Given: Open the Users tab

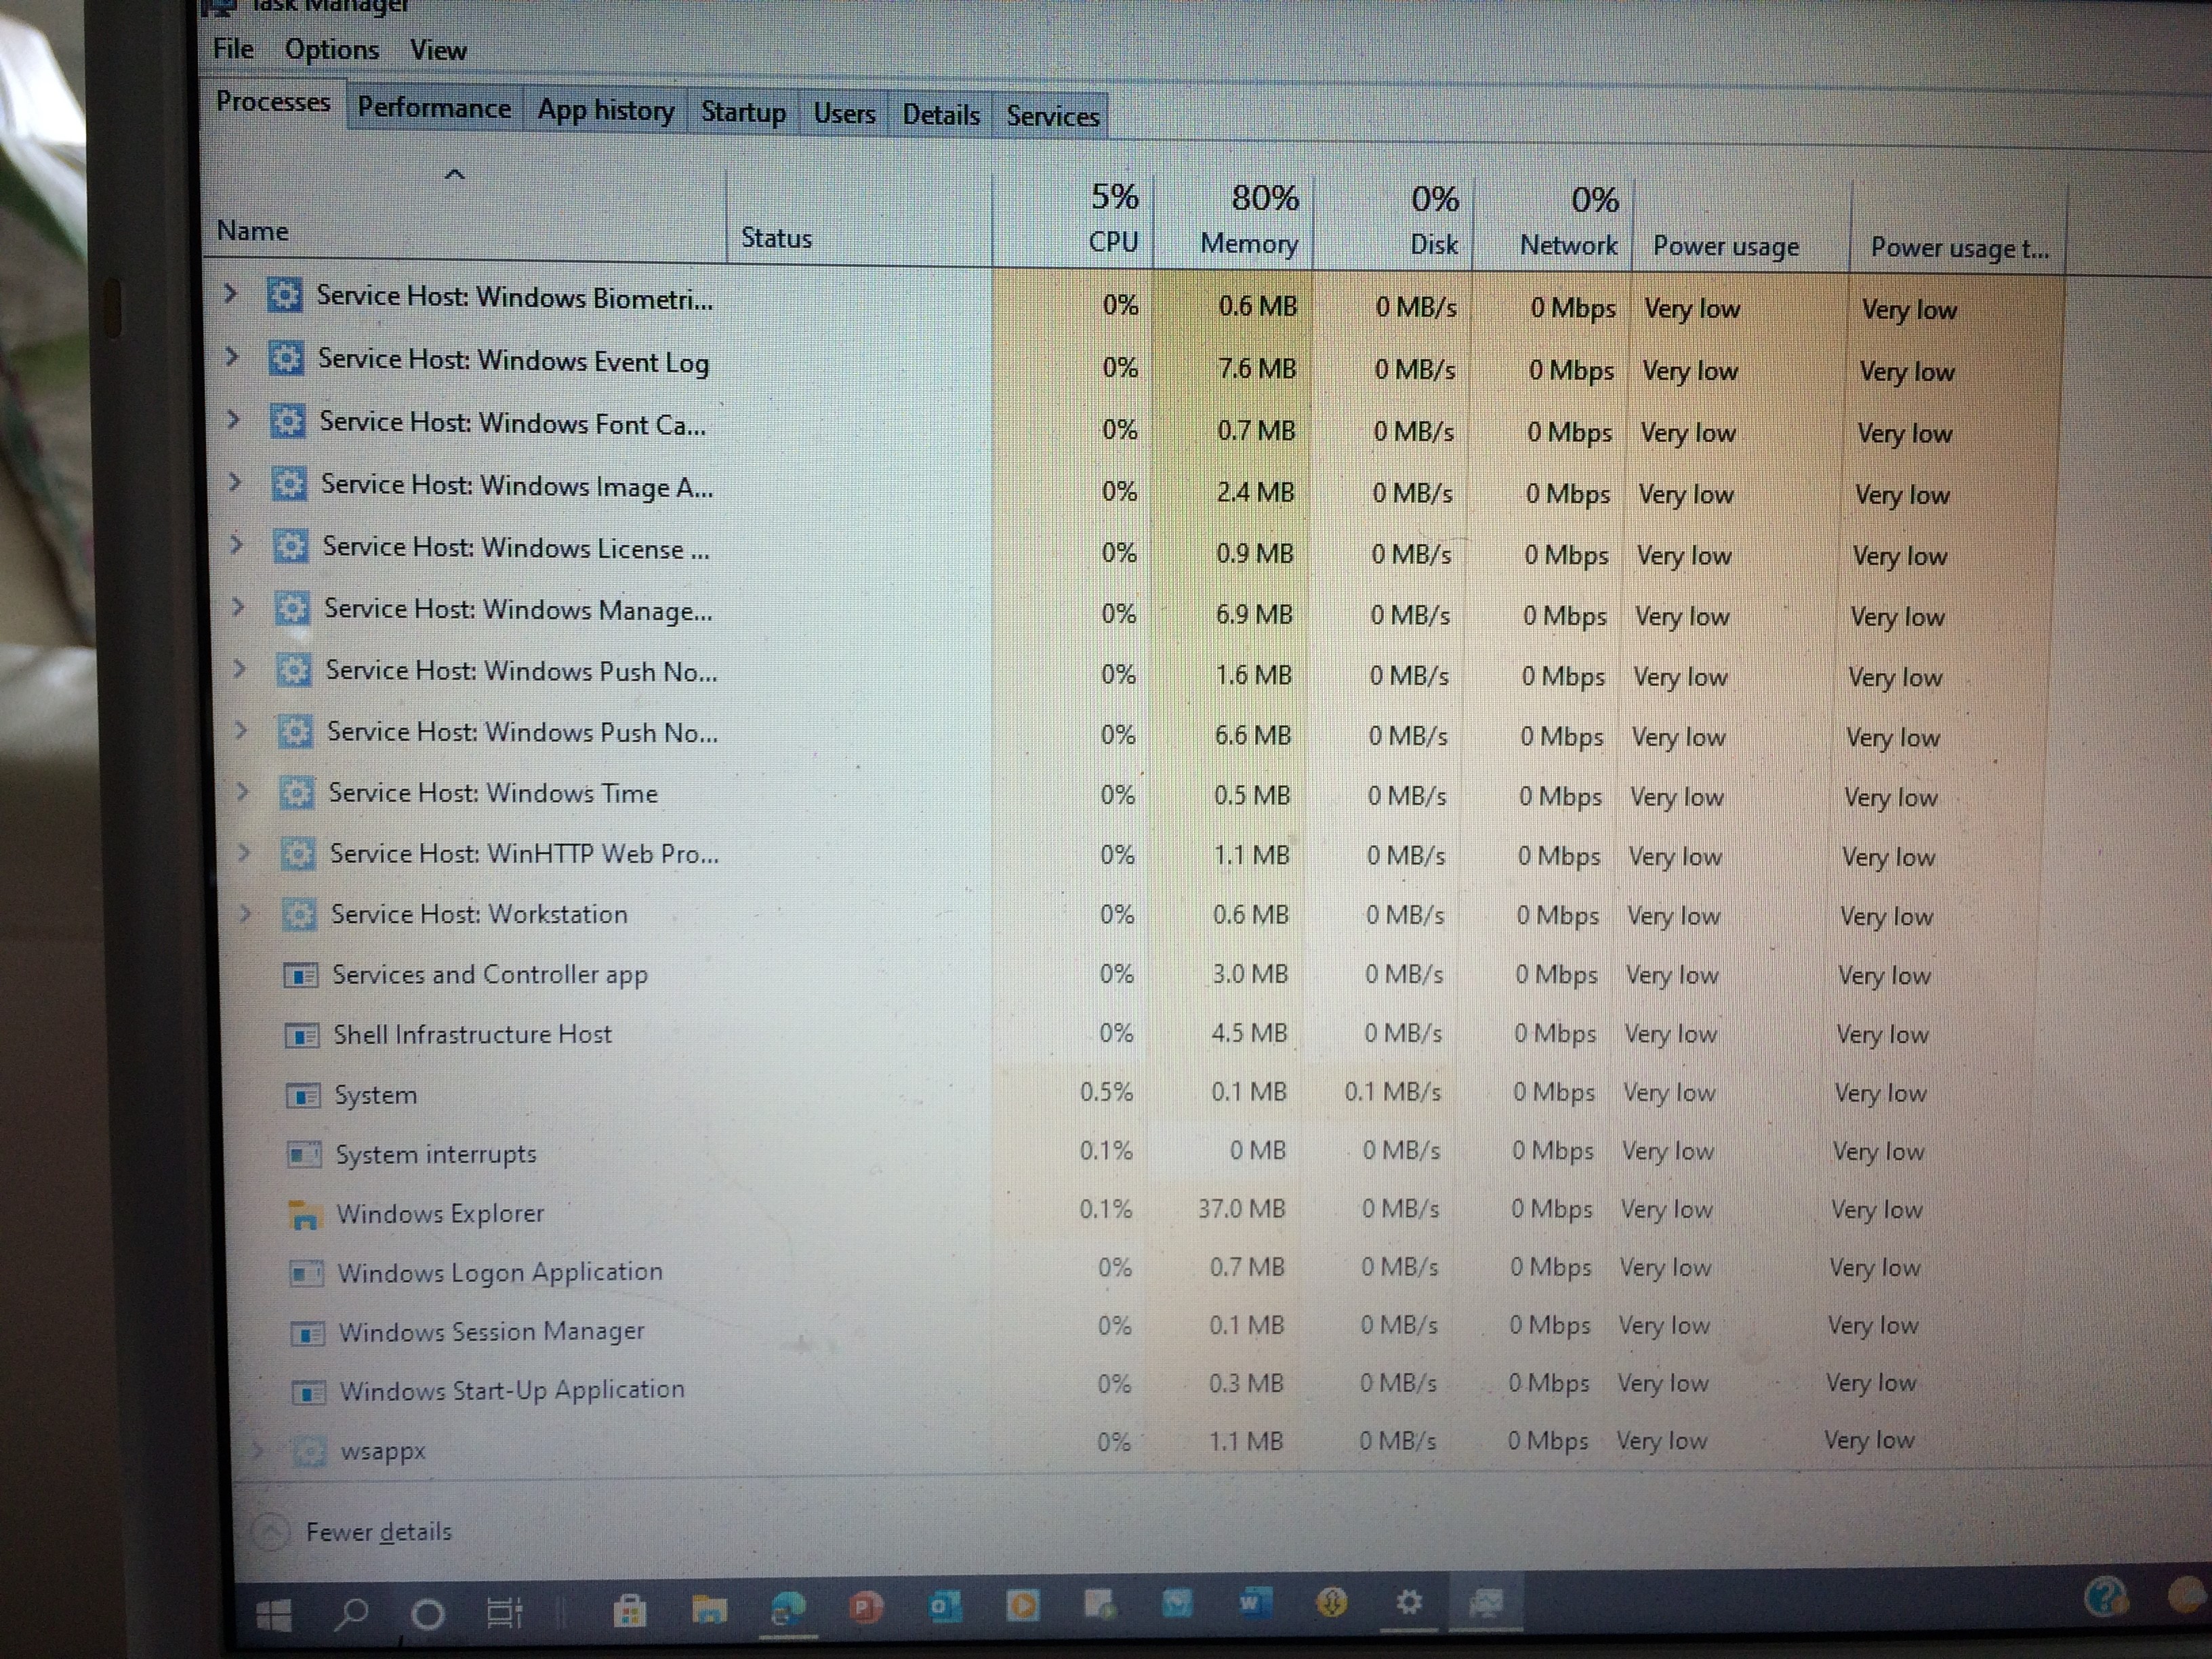Looking at the screenshot, I should 844,114.
